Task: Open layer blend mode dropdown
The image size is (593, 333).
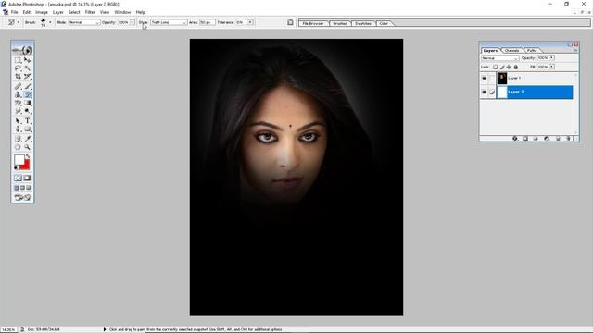Action: [499, 58]
